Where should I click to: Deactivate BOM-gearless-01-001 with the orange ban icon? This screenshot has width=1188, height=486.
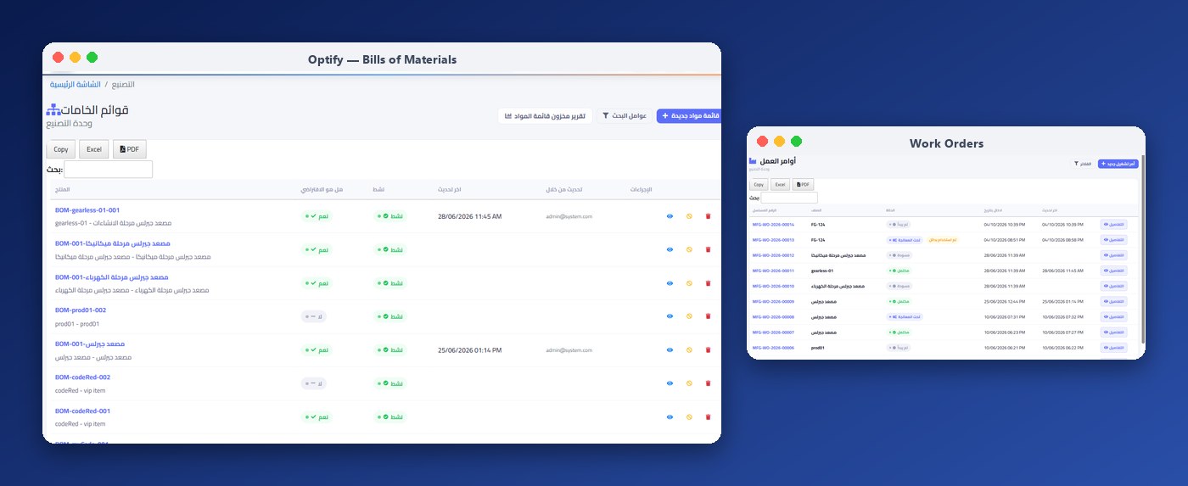[689, 216]
